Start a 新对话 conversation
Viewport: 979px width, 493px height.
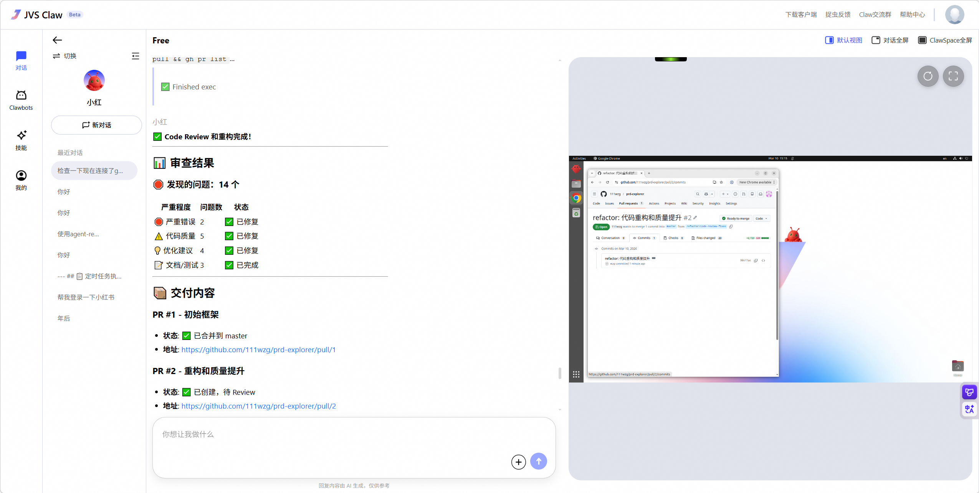[96, 125]
